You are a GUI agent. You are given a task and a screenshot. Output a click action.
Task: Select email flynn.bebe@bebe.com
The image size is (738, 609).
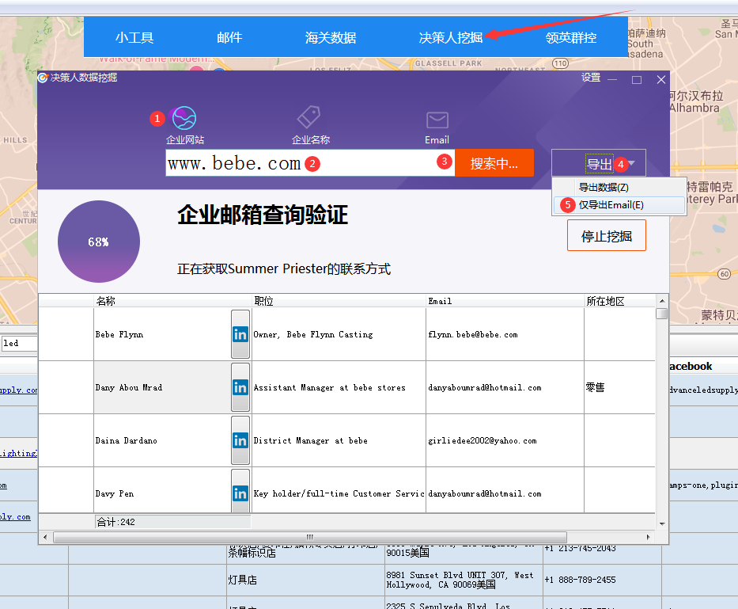click(505, 334)
